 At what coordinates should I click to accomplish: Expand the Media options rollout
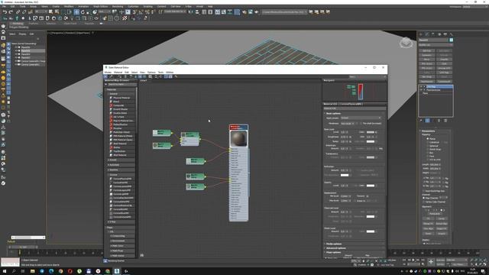(x=334, y=244)
